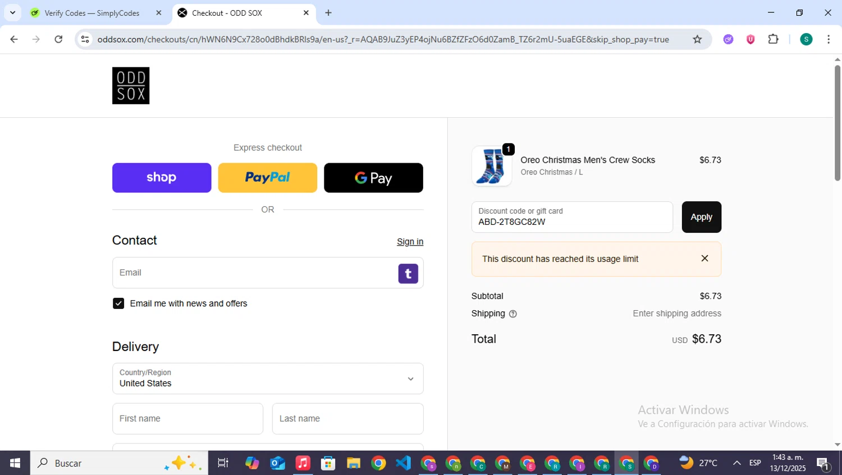Focus the First name field

coord(187,419)
